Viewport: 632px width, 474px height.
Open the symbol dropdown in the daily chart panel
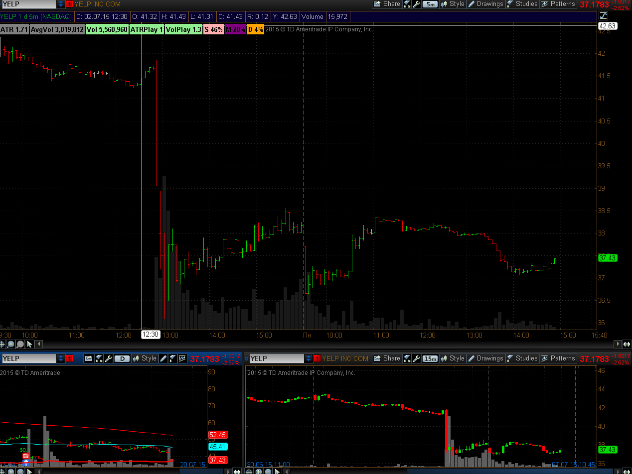click(61, 358)
